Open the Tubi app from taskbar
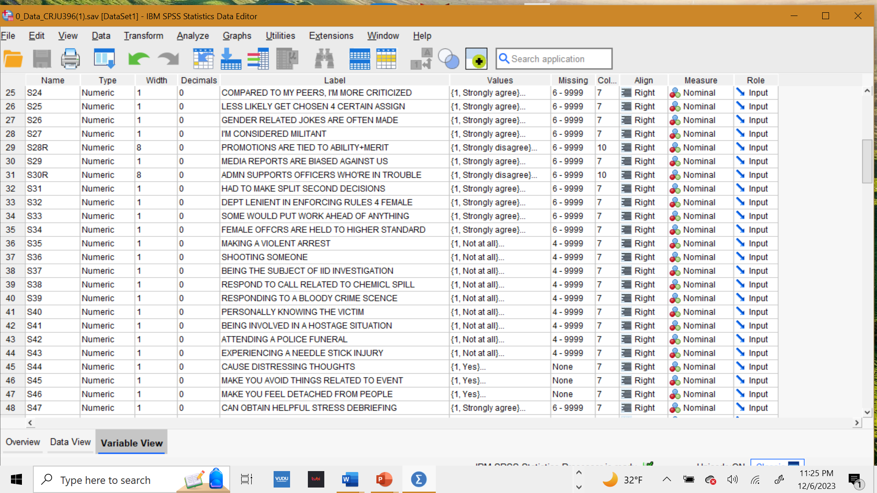Image resolution: width=877 pixels, height=493 pixels. [316, 479]
